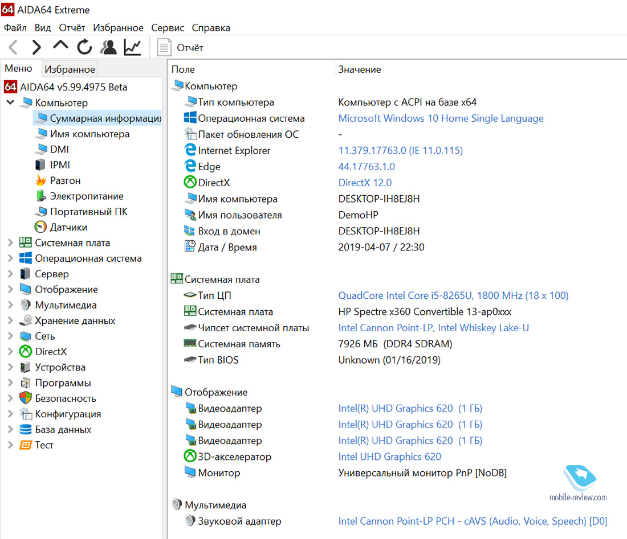This screenshot has height=539, width=627.
Task: Select Имя компьютера in the left tree
Action: click(x=89, y=134)
